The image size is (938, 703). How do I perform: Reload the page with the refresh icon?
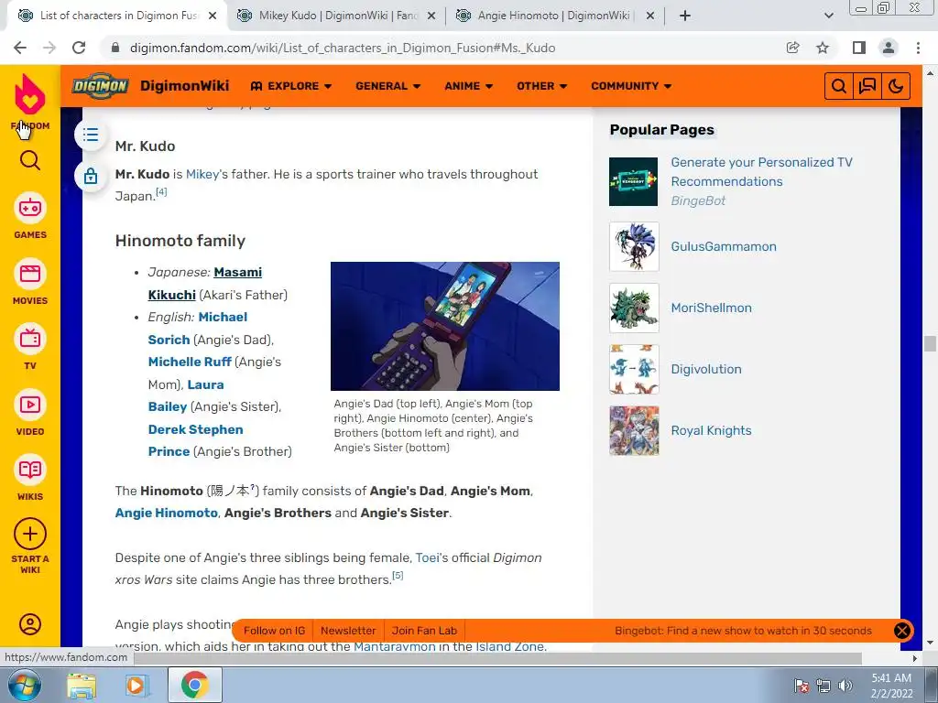coord(79,48)
